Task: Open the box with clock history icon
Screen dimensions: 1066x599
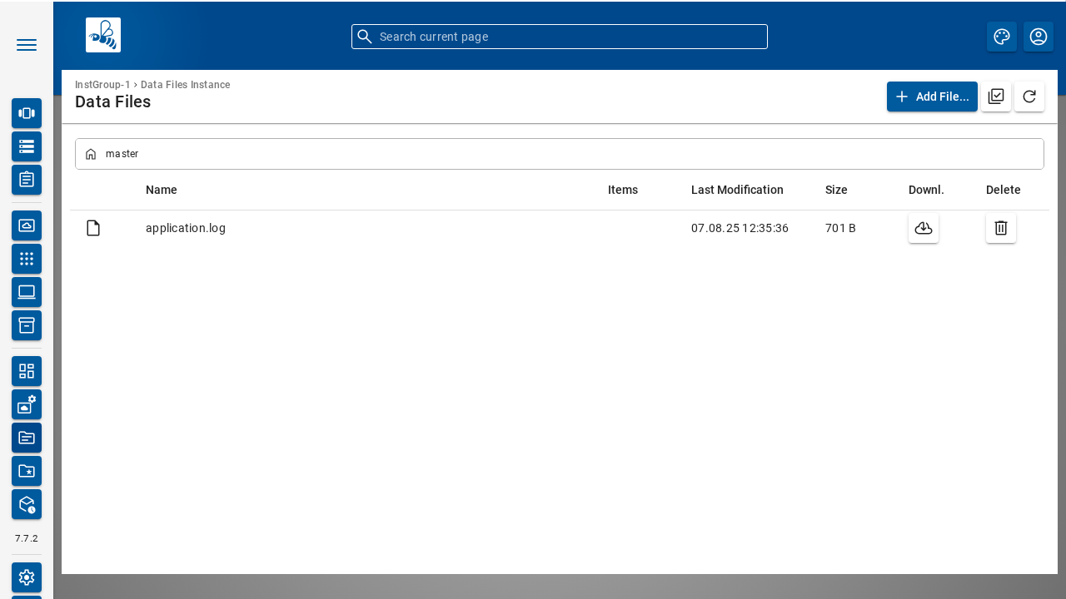Action: (x=27, y=504)
